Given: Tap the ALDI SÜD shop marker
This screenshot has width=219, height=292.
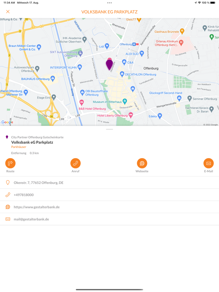Looking at the screenshot, I should [142, 54].
